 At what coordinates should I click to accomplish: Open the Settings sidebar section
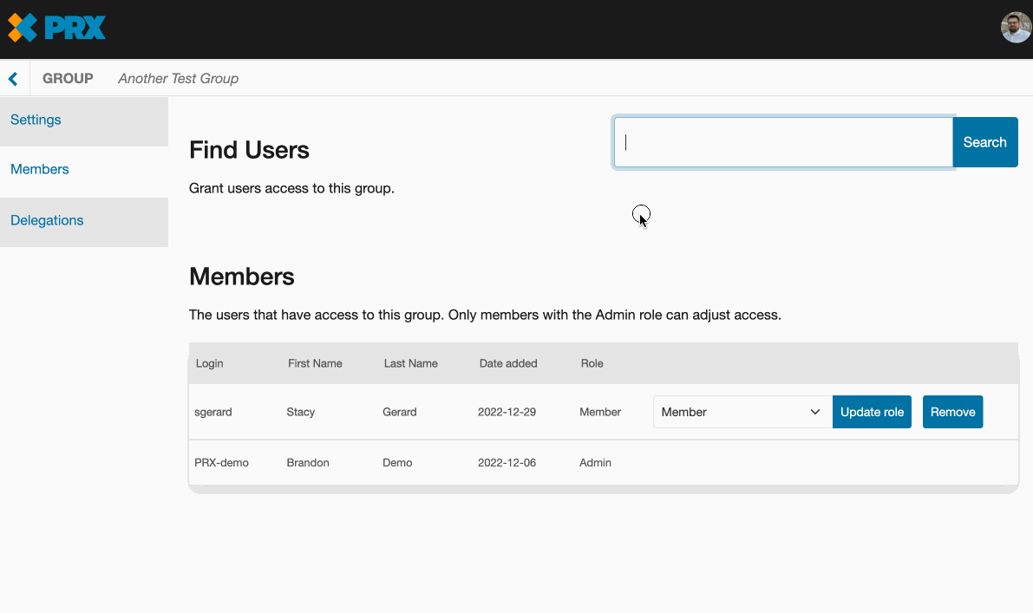(x=36, y=119)
